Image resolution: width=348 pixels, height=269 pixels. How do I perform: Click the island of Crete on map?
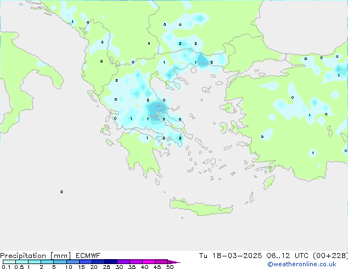(x=201, y=207)
